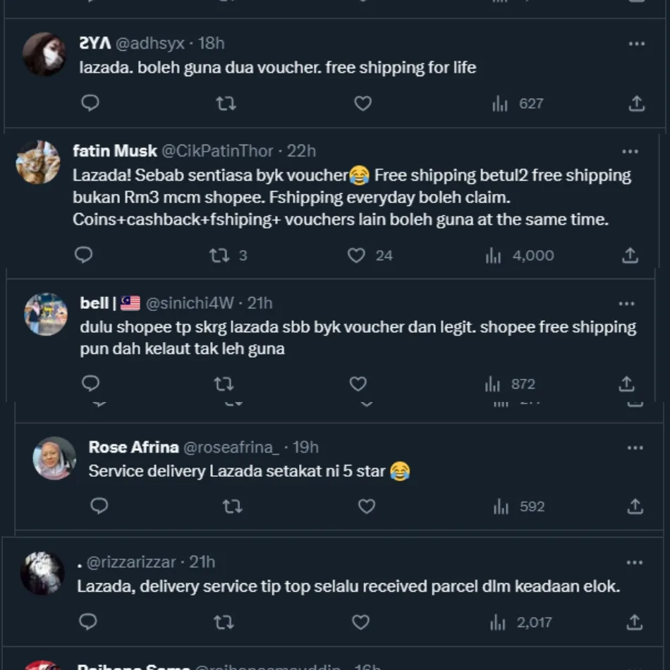Like @adhsyx's tweet
Screen dimensions: 670x670
tap(363, 104)
